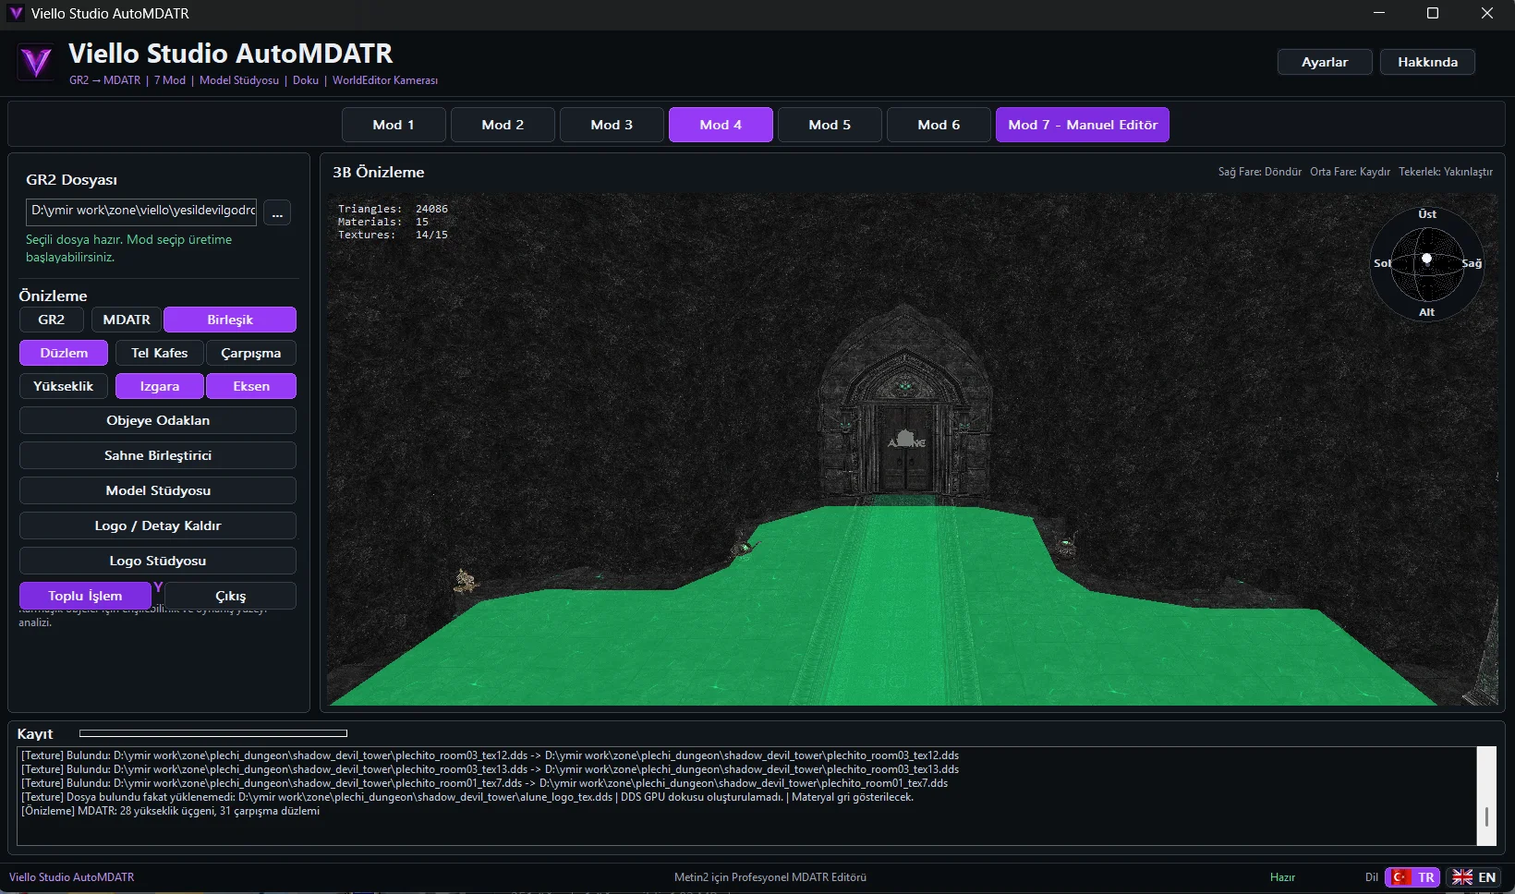Open the GR2 file browse button
The height and width of the screenshot is (894, 1515).
coord(277,213)
